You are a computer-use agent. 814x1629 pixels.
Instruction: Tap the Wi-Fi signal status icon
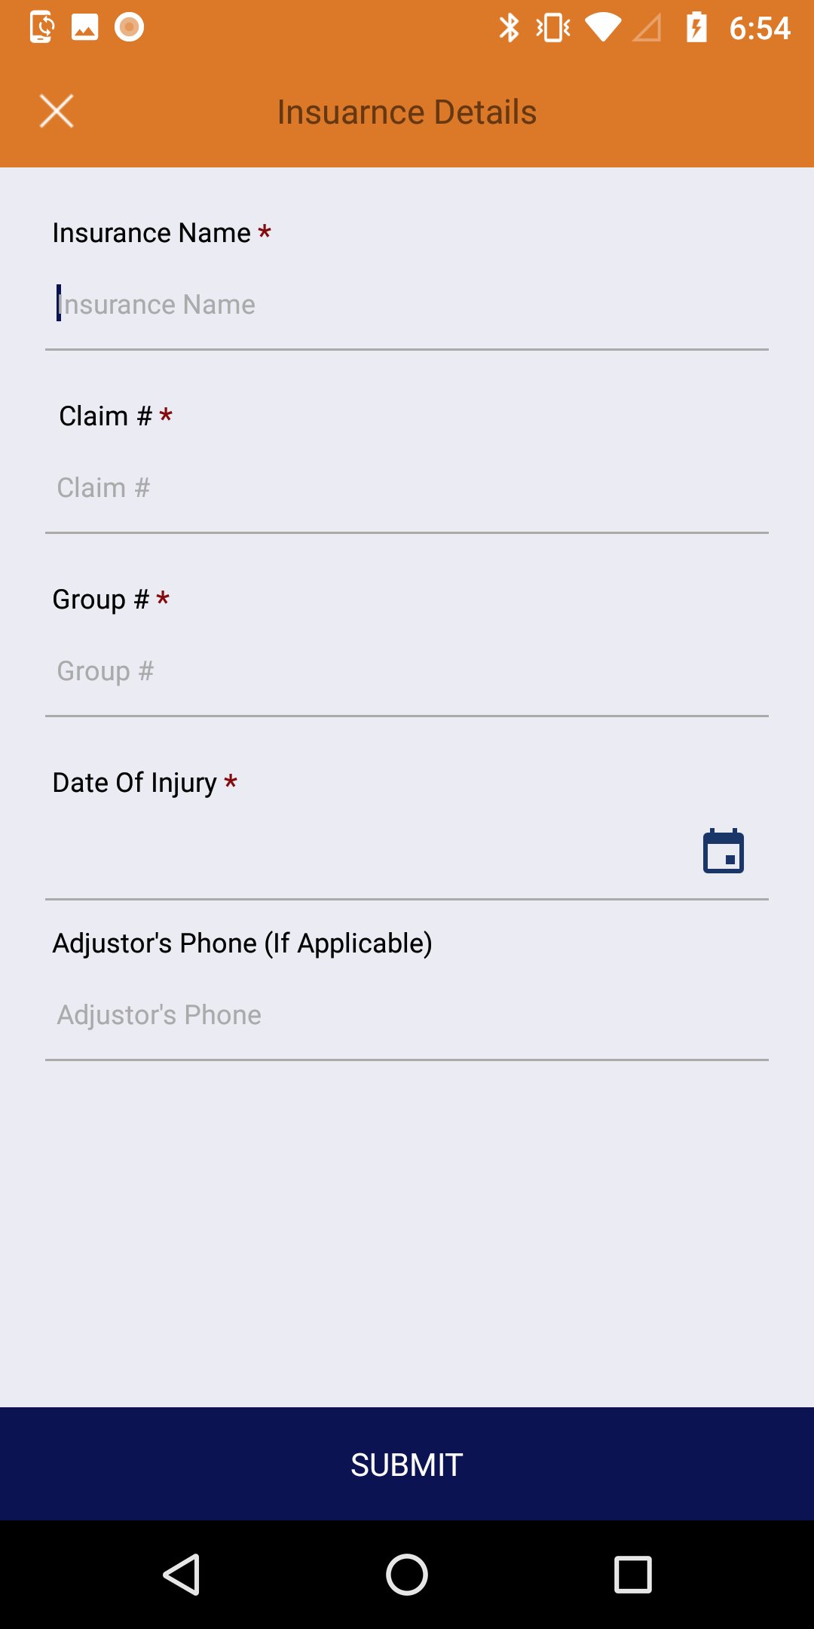(x=603, y=28)
